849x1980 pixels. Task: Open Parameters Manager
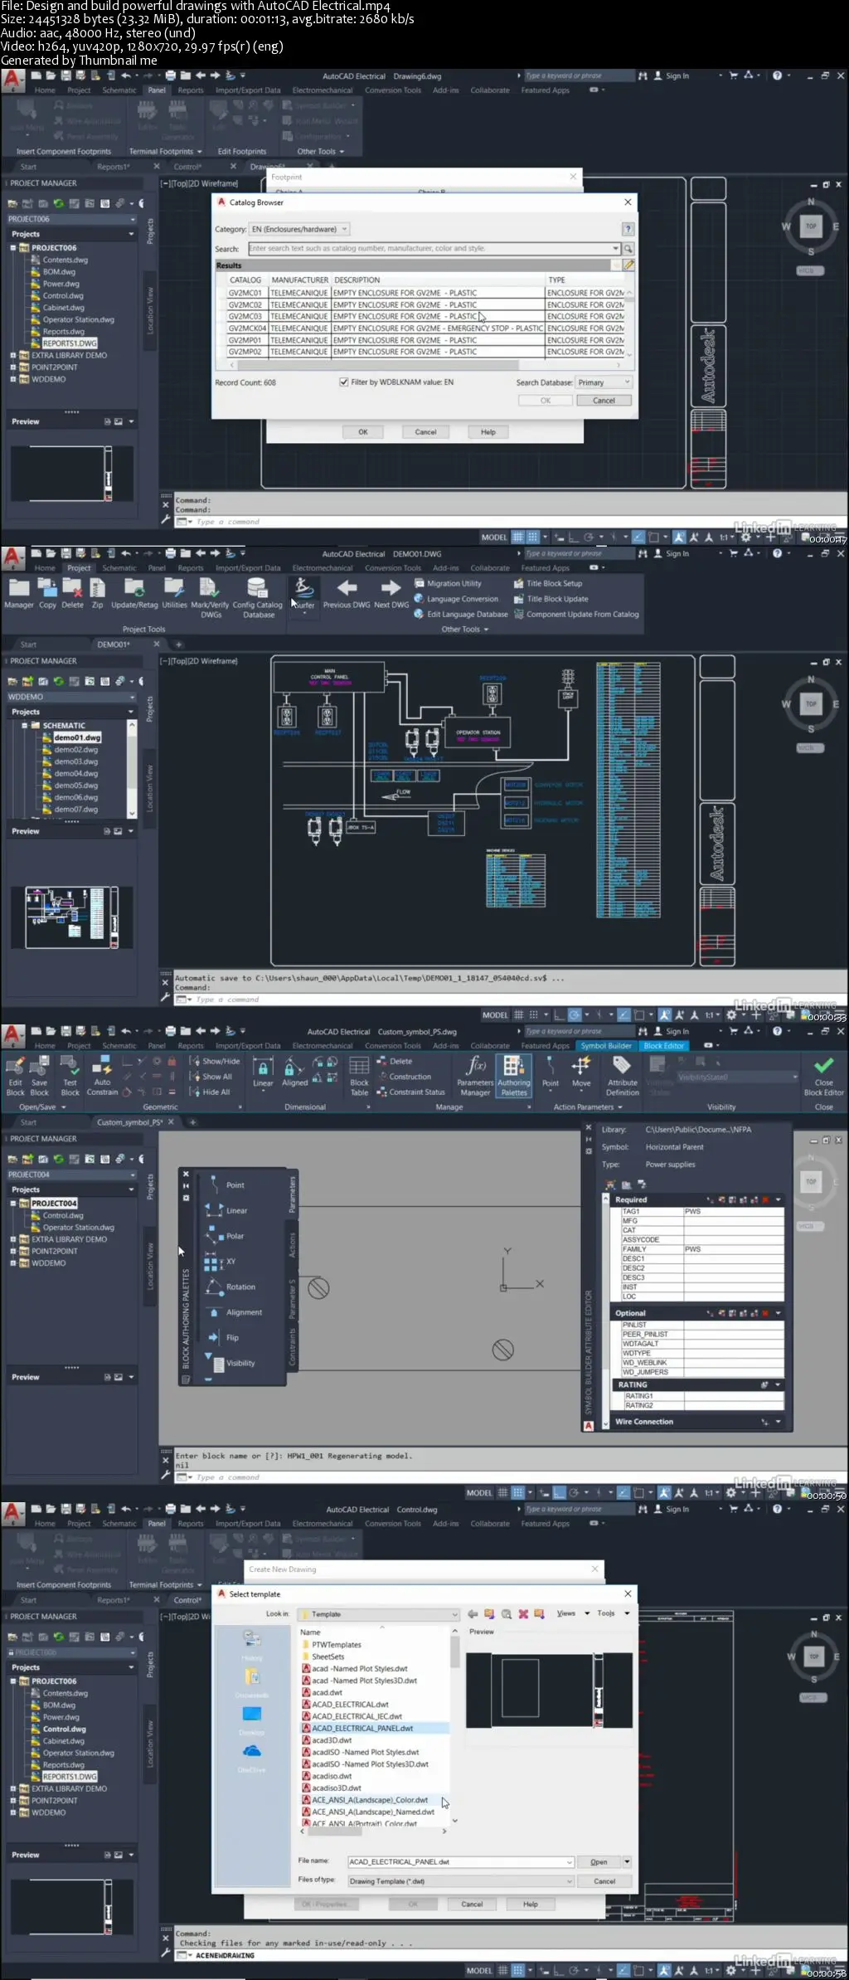point(475,1077)
